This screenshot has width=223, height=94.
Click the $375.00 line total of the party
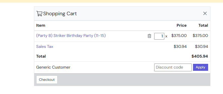pos(200,36)
